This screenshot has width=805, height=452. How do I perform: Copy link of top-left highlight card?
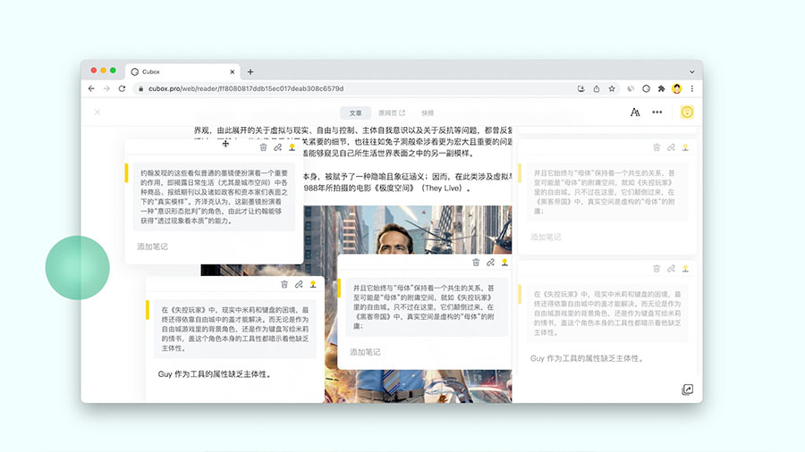coord(277,147)
